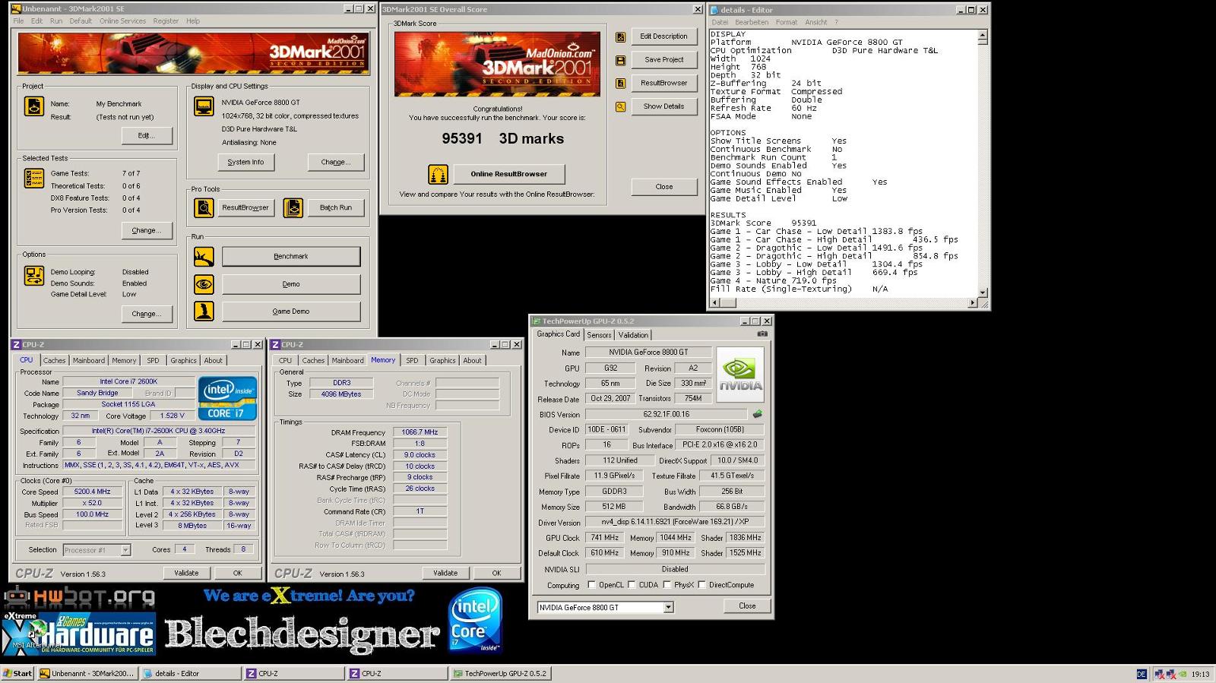The width and height of the screenshot is (1216, 683).
Task: Select details - Editor taskbar item
Action: pyautogui.click(x=190, y=674)
